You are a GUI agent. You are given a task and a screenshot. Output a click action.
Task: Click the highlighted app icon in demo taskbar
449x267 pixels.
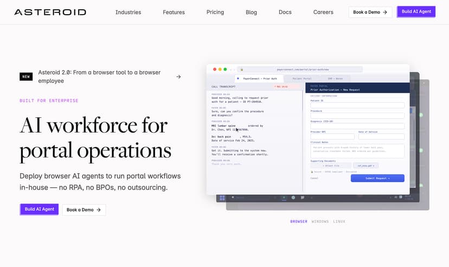tap(284, 198)
